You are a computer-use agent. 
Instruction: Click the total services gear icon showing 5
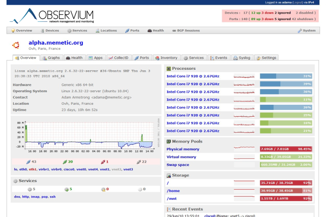point(30,189)
